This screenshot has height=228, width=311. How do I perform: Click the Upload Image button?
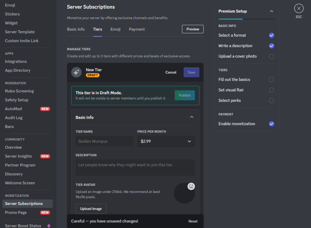(91, 209)
